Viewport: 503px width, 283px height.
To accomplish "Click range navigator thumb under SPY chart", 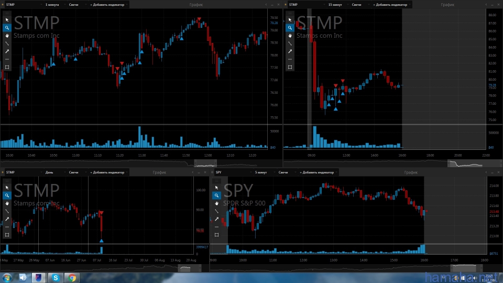I will [x=467, y=268].
